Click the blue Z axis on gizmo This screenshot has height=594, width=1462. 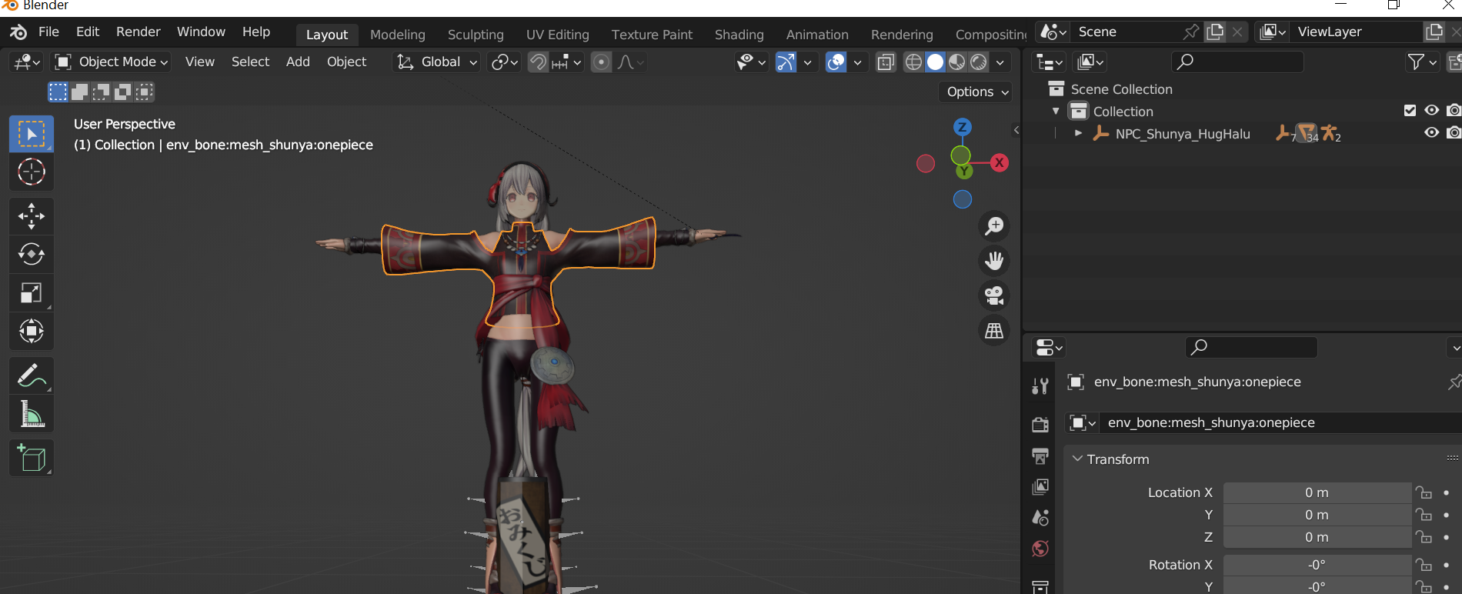(962, 127)
